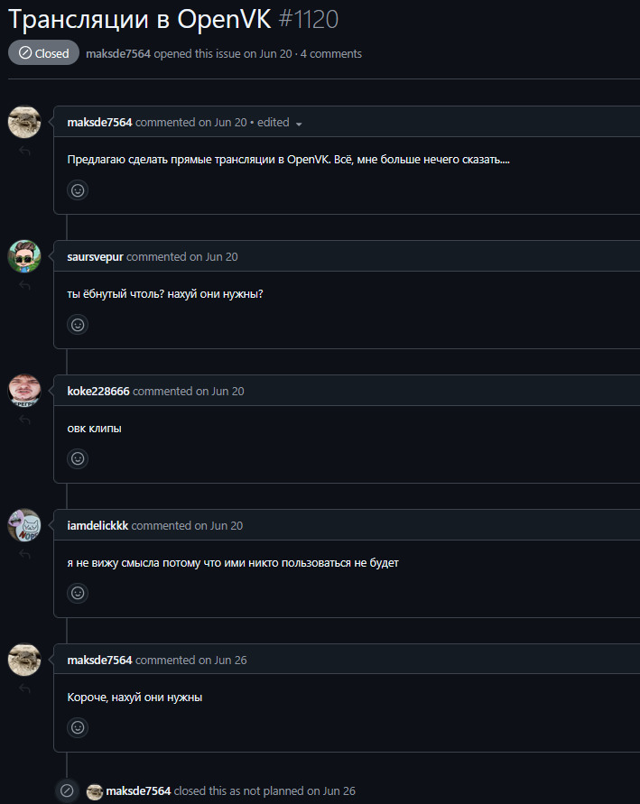React to the Jun 26 maksde7564 comment
This screenshot has height=804, width=640.
[79, 727]
